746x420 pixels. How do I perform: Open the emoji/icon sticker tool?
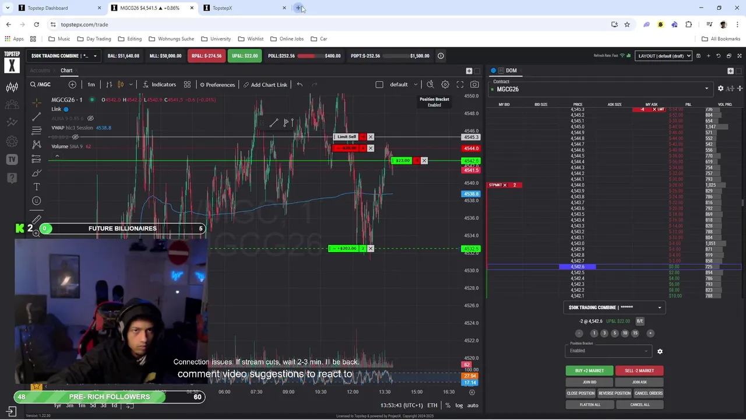click(x=37, y=201)
